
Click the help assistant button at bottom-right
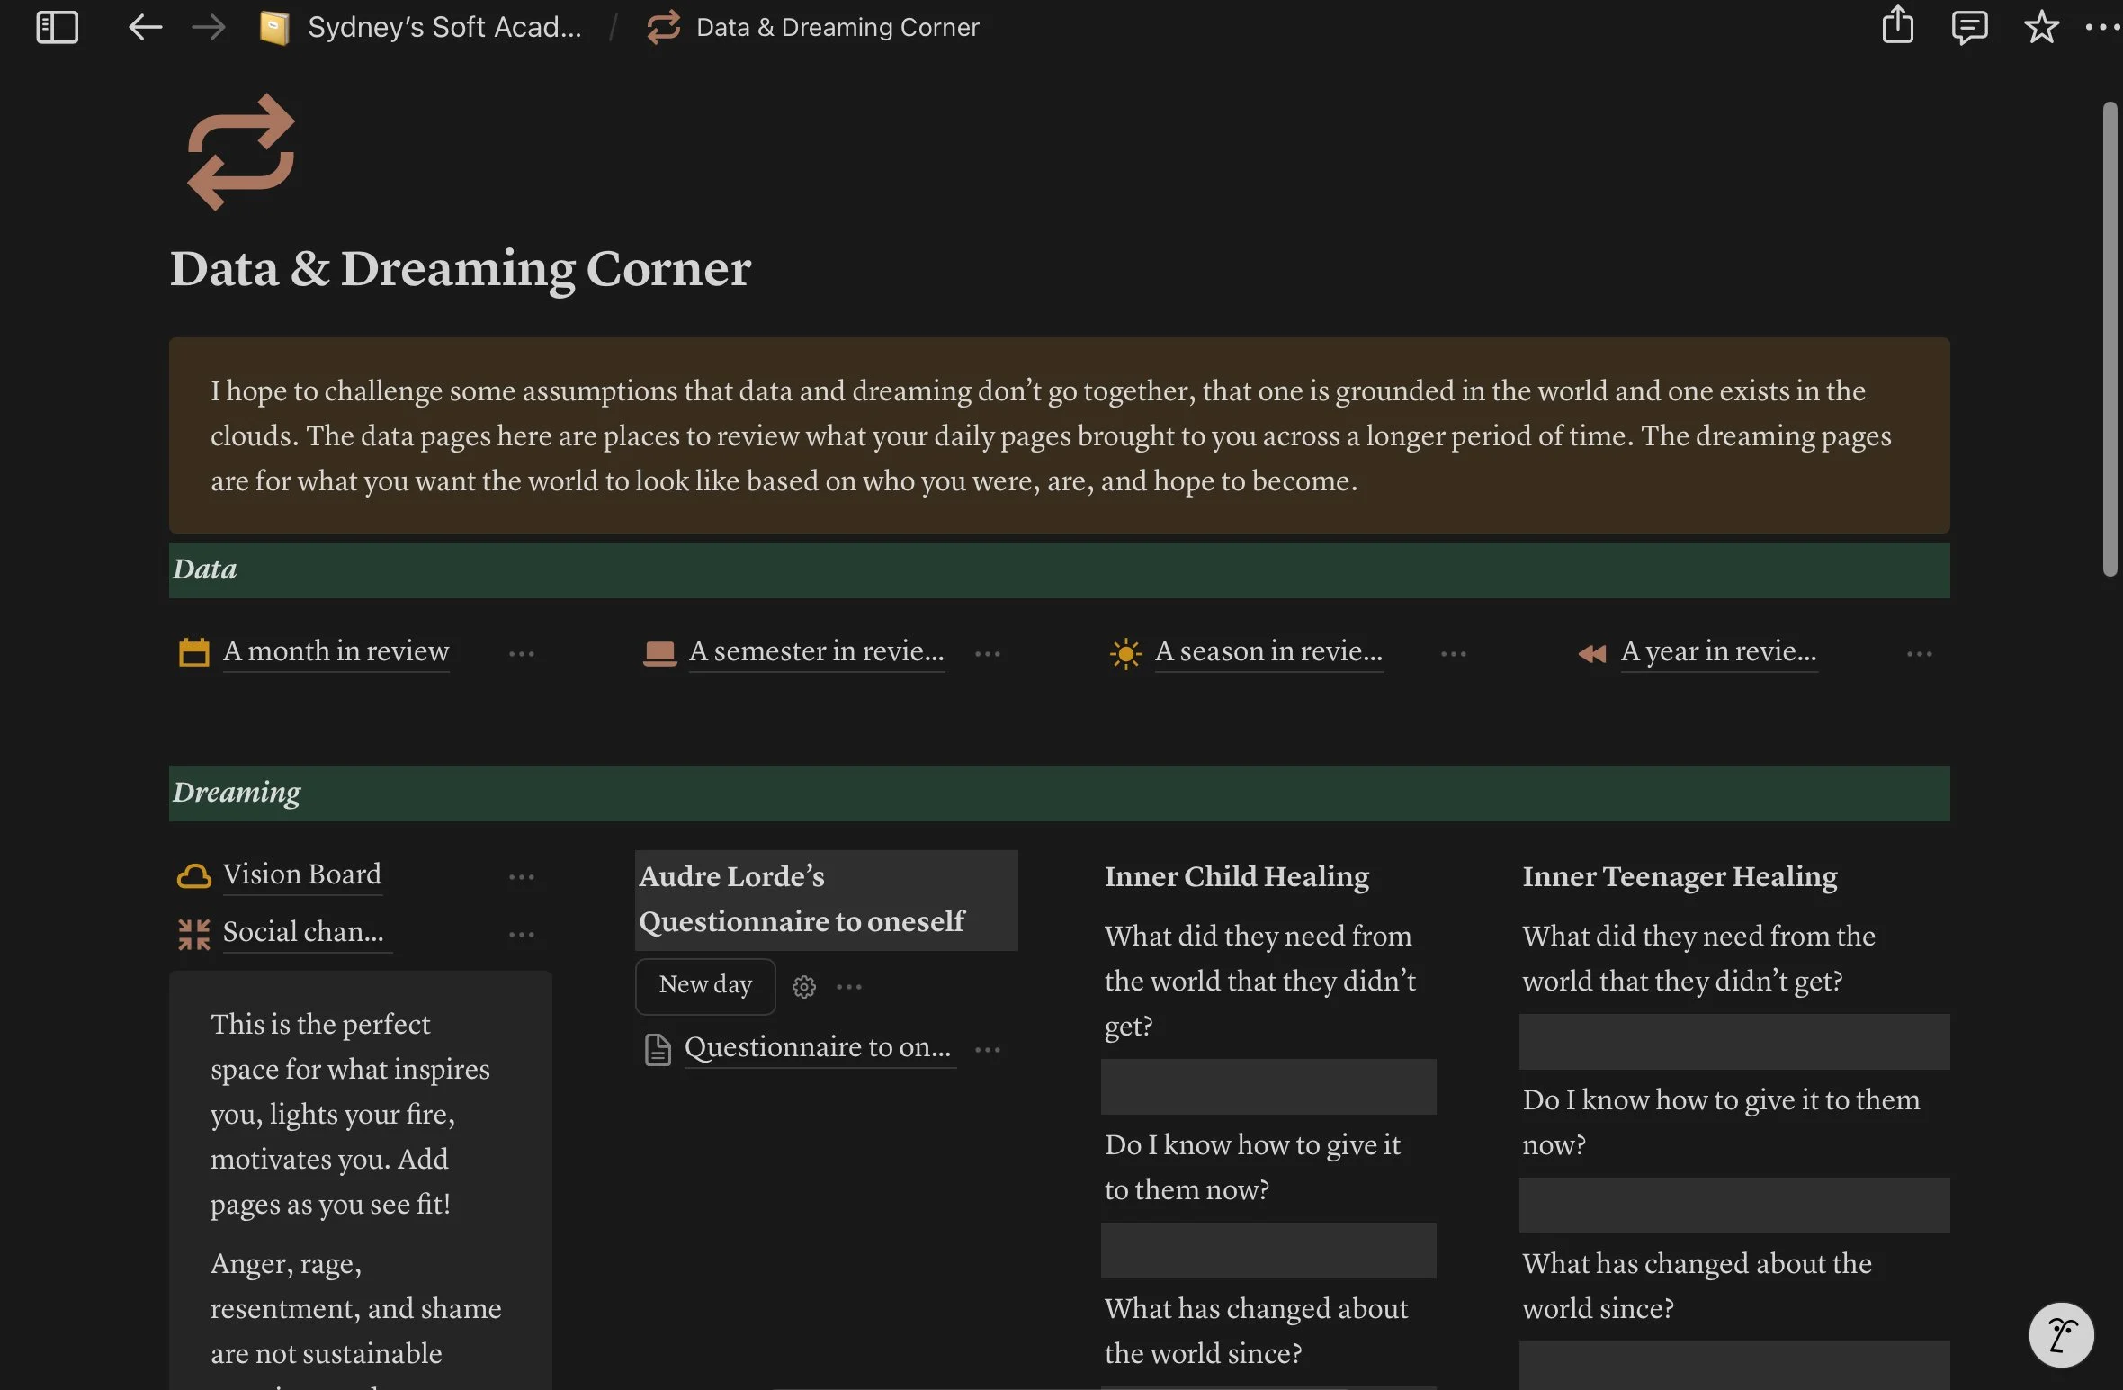(2061, 1334)
